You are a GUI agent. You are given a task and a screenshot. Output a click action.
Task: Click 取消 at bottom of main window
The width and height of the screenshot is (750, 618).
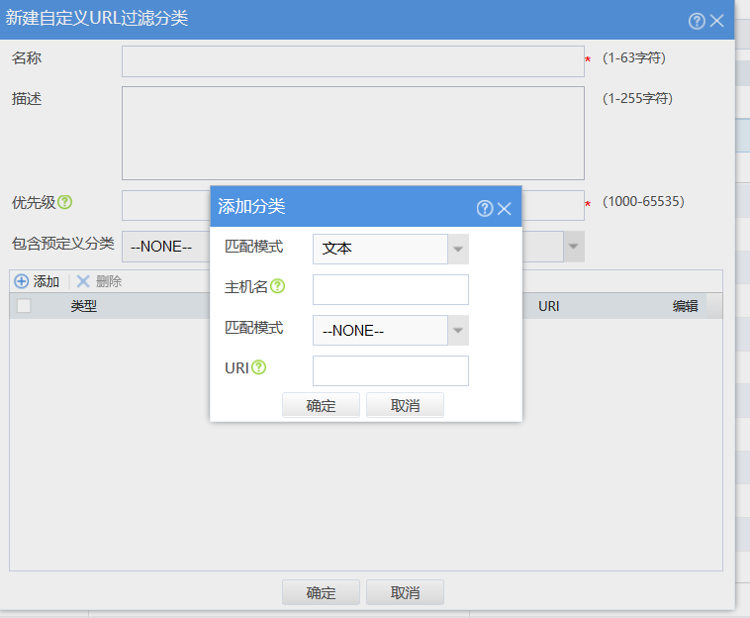405,592
